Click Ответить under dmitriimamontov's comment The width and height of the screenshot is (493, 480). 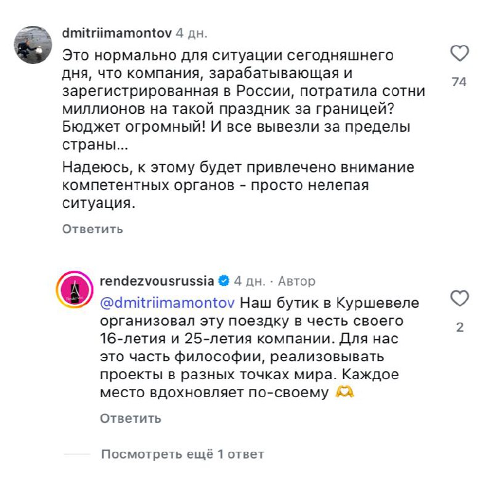[92, 230]
